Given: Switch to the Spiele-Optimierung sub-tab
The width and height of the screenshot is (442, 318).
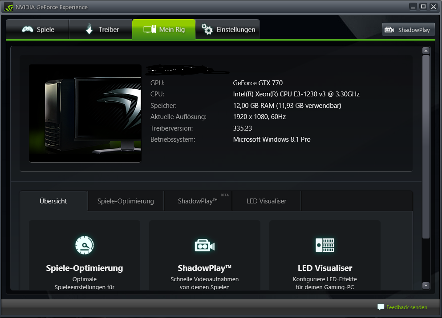Looking at the screenshot, I should (x=126, y=201).
